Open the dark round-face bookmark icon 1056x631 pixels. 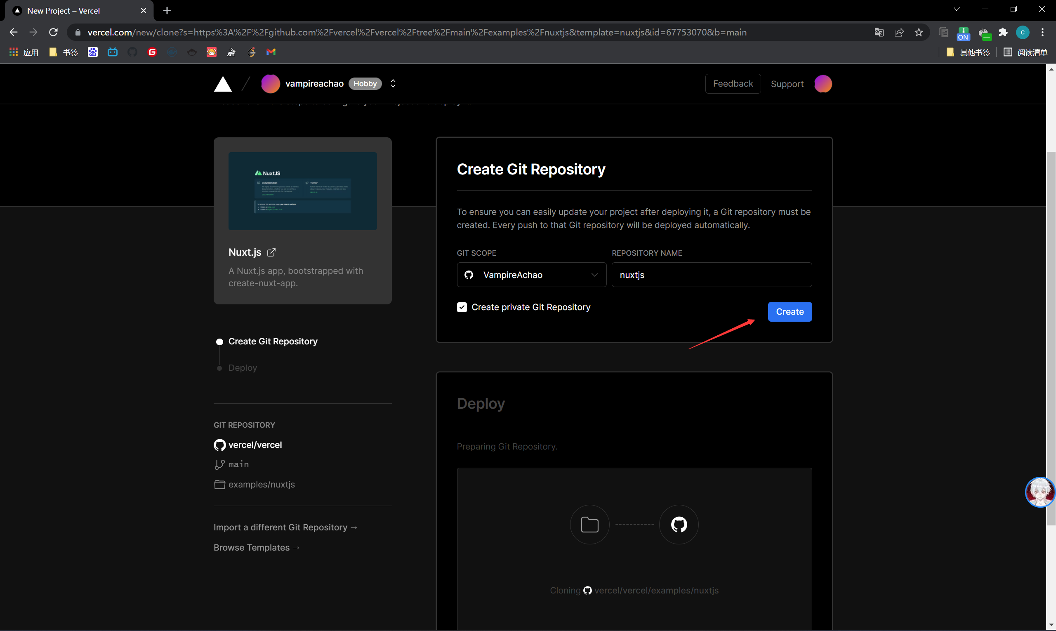pos(192,52)
